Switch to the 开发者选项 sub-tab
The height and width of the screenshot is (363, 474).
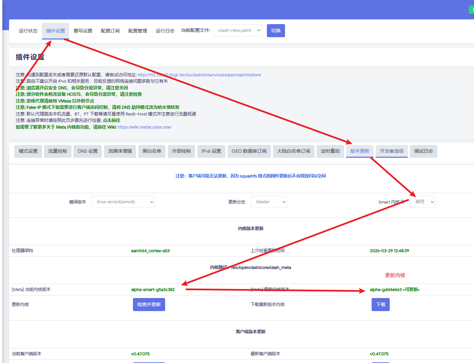pos(392,151)
